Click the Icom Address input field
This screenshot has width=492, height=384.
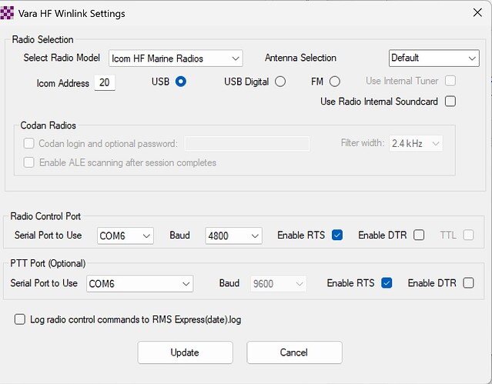(105, 82)
